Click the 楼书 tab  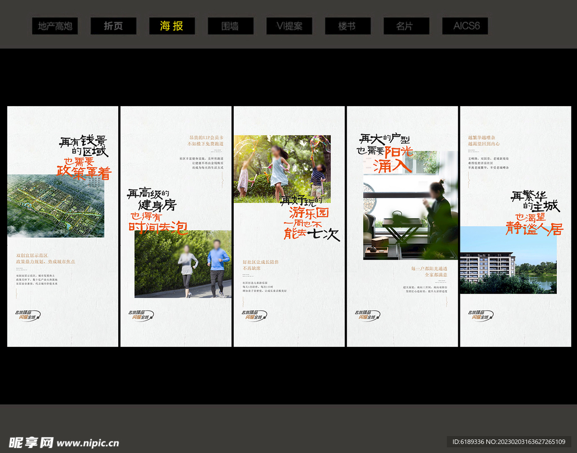coord(348,26)
